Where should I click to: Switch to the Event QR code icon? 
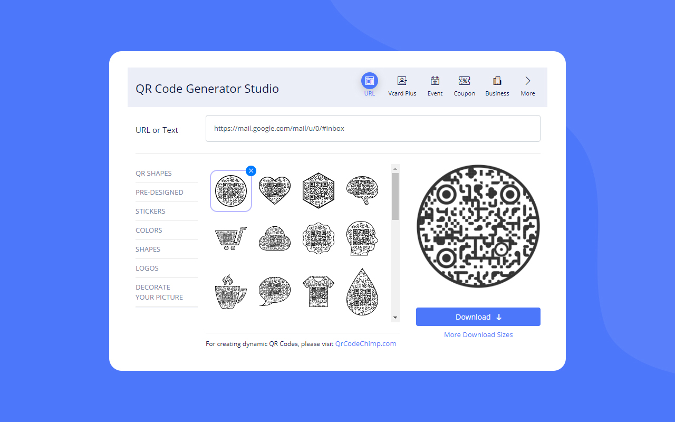(435, 84)
